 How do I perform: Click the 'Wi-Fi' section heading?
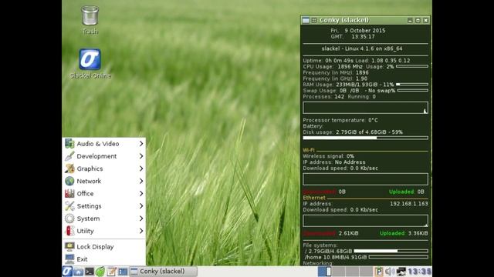coord(309,150)
